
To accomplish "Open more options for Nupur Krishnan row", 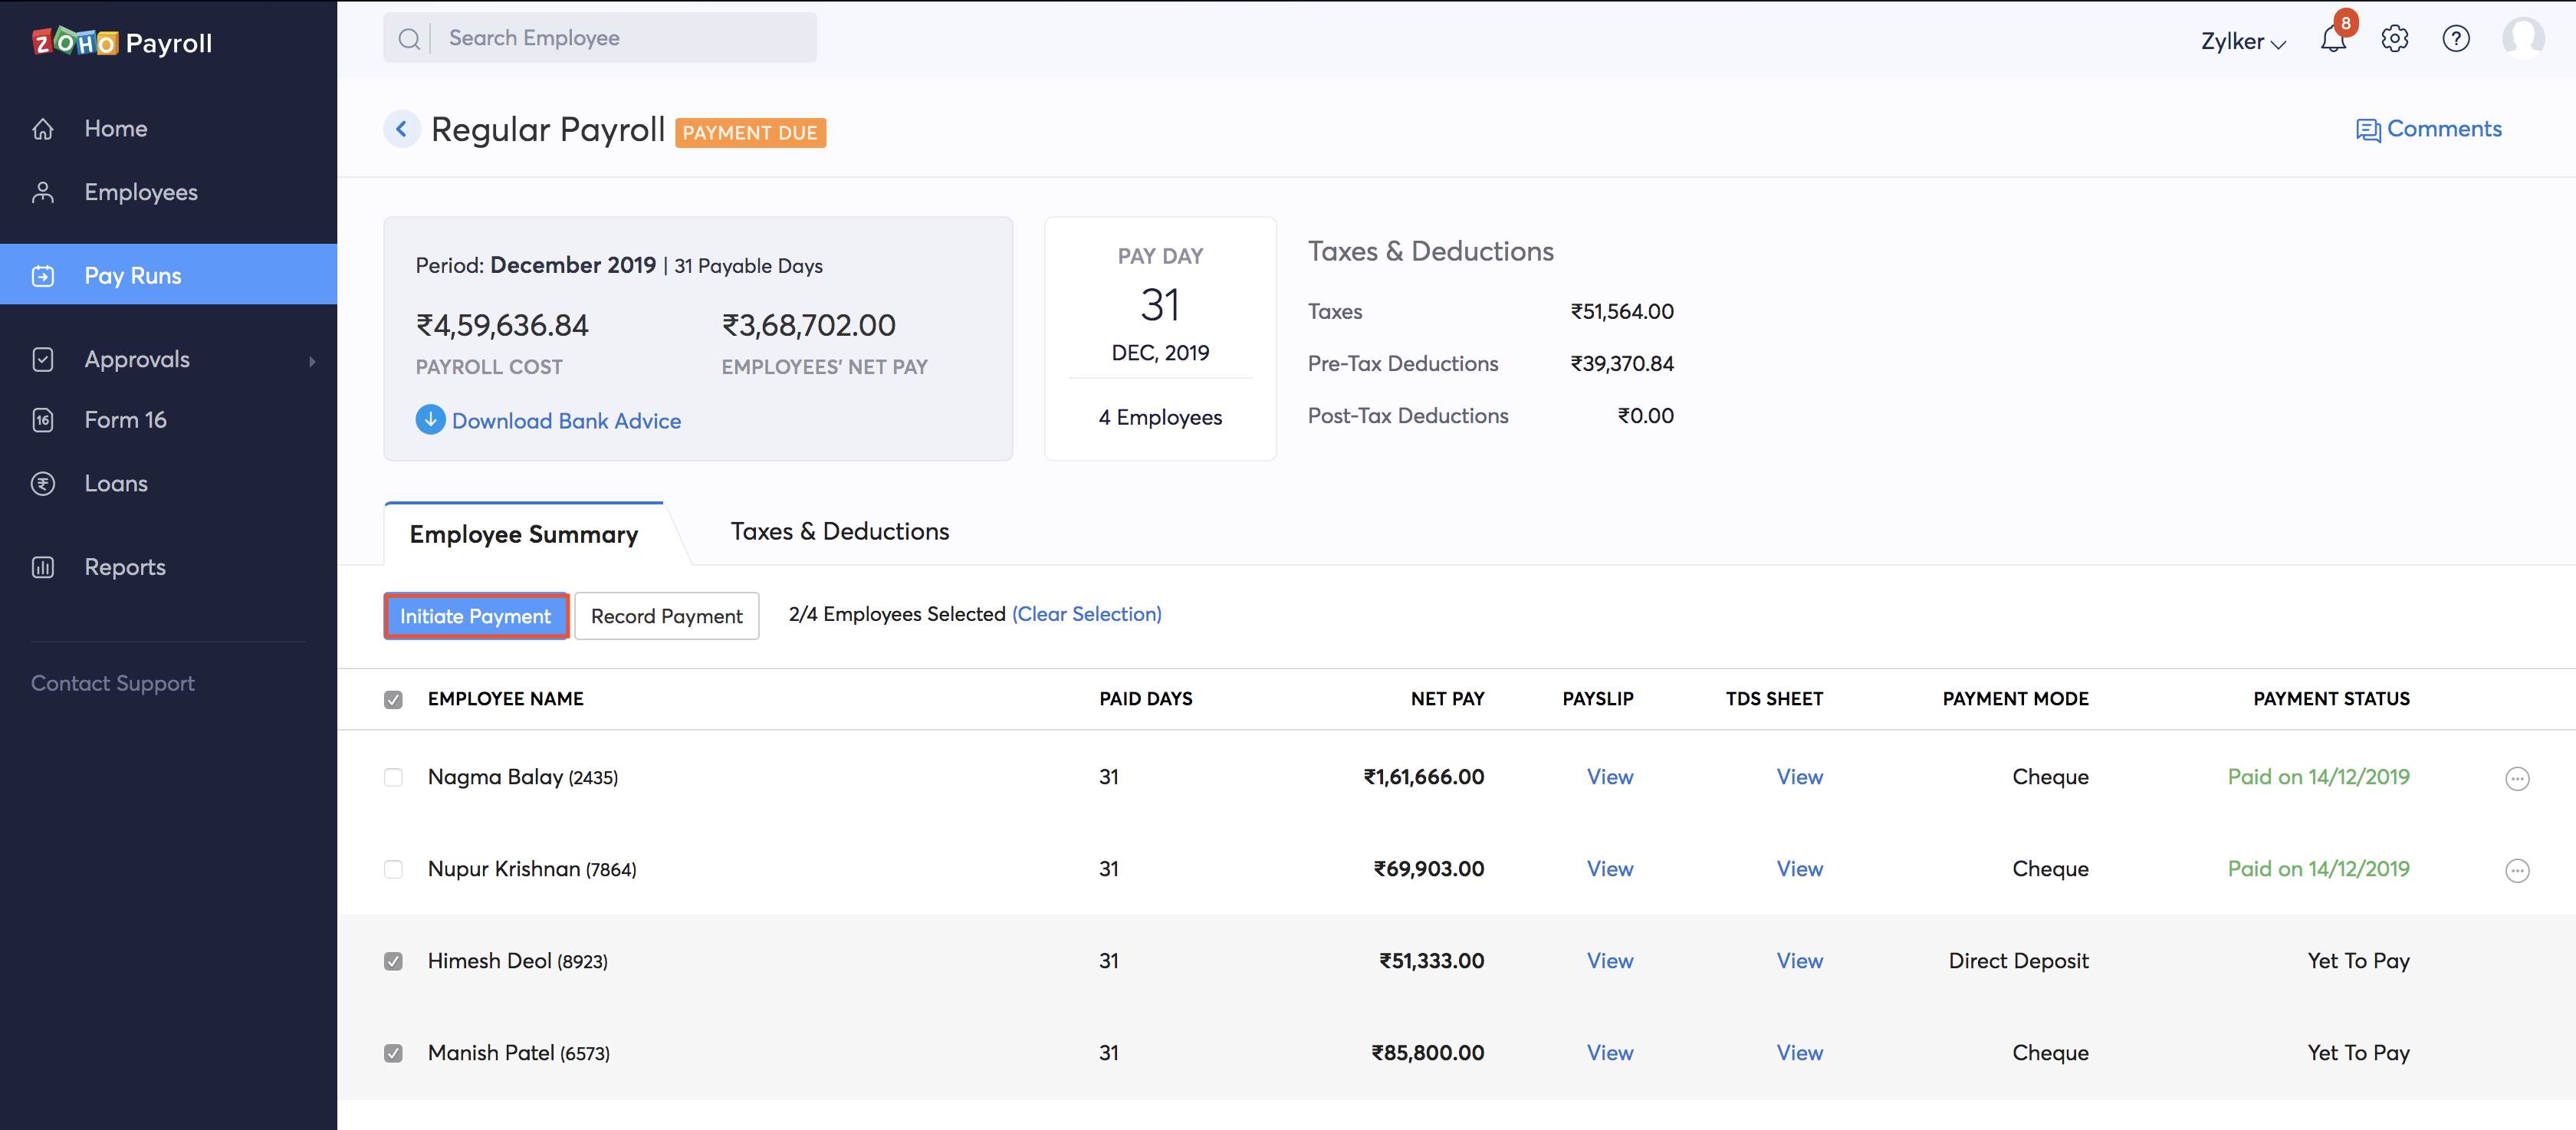I will pyautogui.click(x=2516, y=870).
